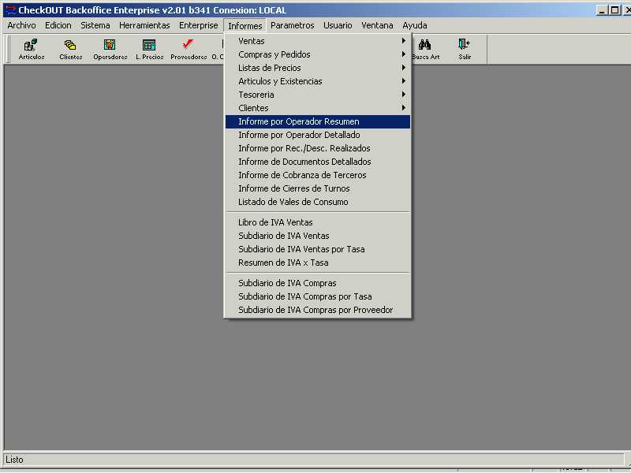The image size is (631, 473).
Task: Open the Ventana menu
Action: pyautogui.click(x=377, y=25)
